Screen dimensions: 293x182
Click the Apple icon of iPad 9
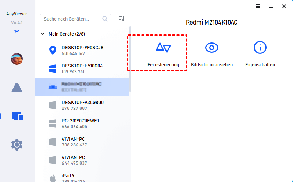point(53,178)
